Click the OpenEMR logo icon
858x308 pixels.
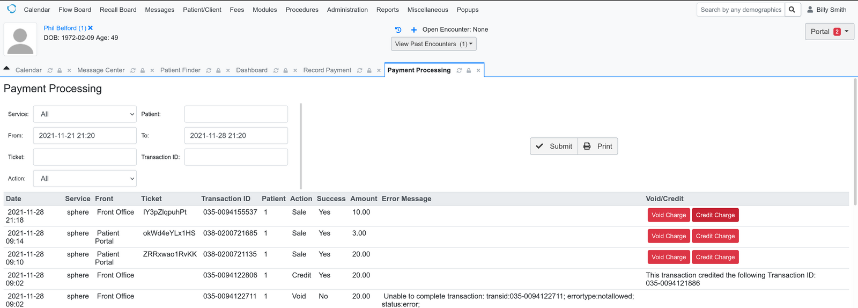pyautogui.click(x=12, y=9)
